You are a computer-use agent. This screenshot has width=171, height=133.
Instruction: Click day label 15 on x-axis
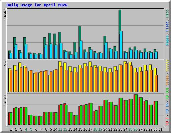pos(80,129)
